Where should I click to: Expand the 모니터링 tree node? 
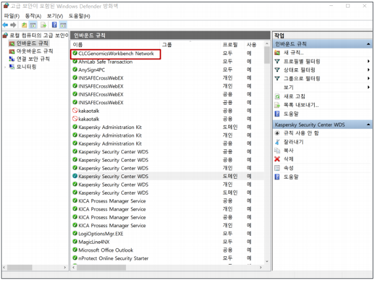(5, 67)
